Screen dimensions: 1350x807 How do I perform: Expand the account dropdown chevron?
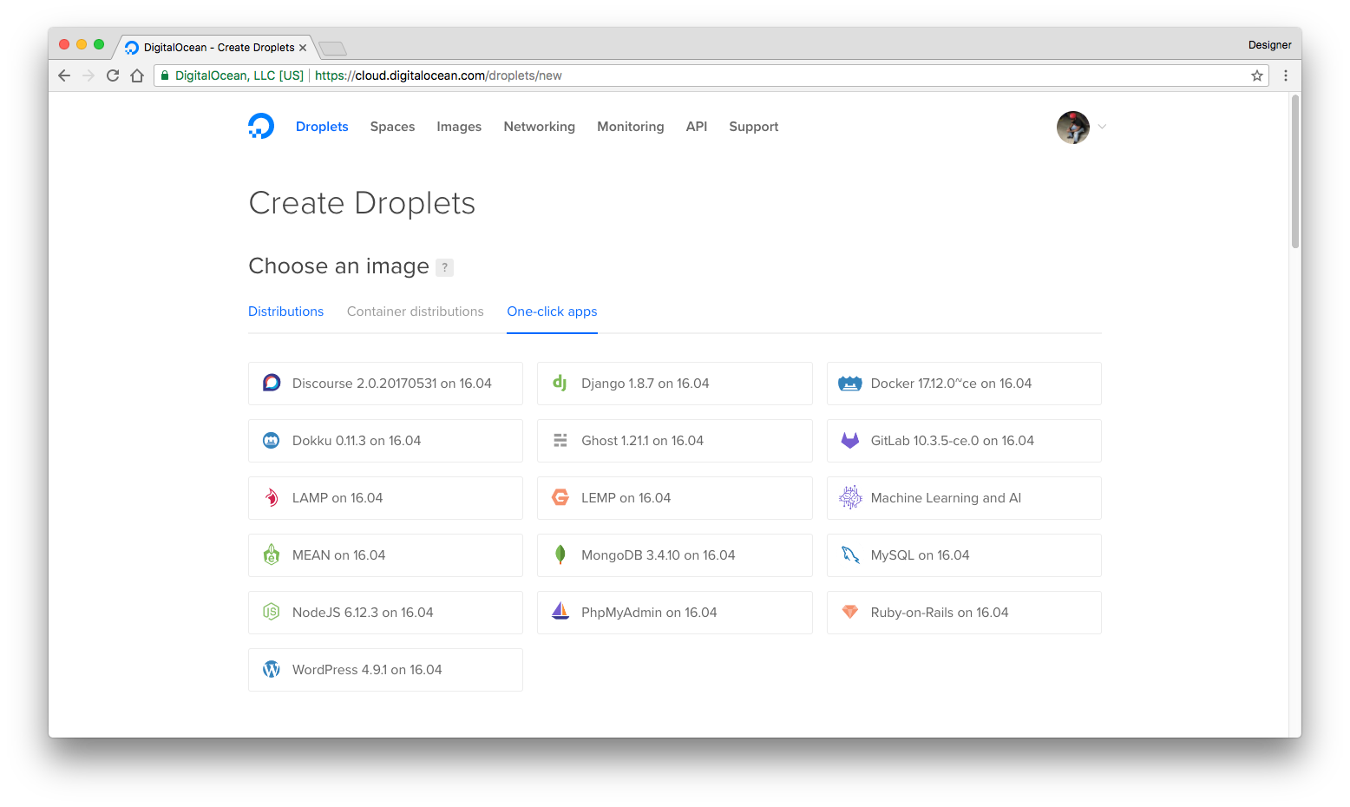1102,127
